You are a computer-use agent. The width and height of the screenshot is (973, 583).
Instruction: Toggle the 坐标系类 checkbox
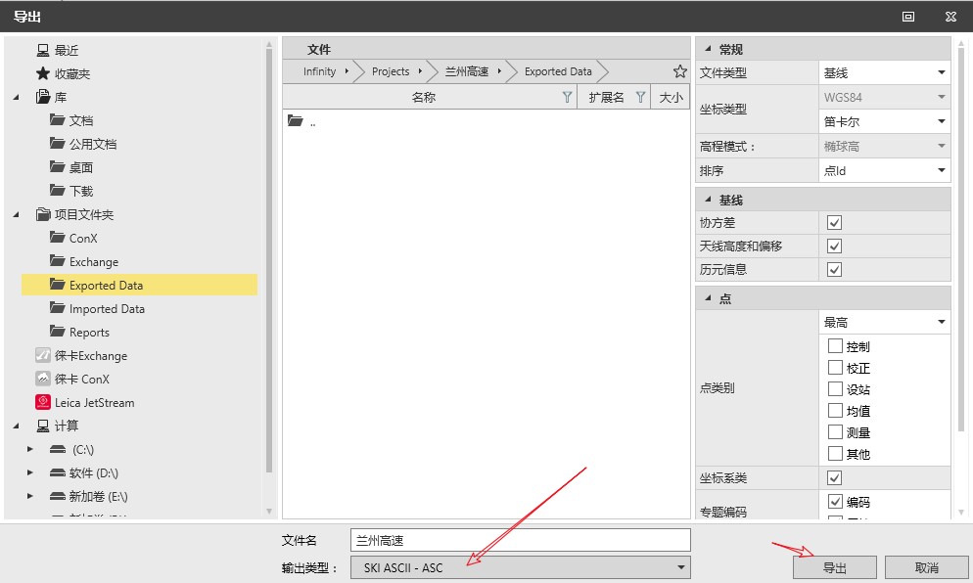835,477
